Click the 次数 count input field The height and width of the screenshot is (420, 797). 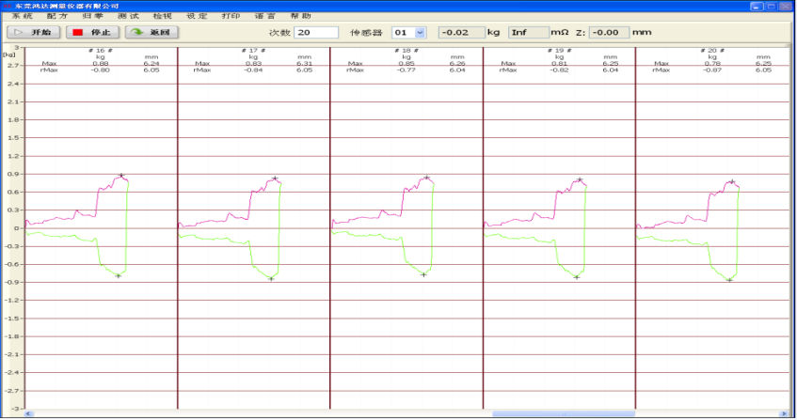[315, 32]
